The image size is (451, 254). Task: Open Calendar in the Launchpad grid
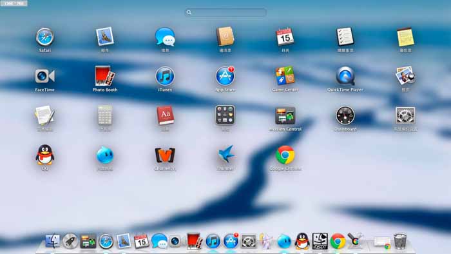tap(285, 37)
